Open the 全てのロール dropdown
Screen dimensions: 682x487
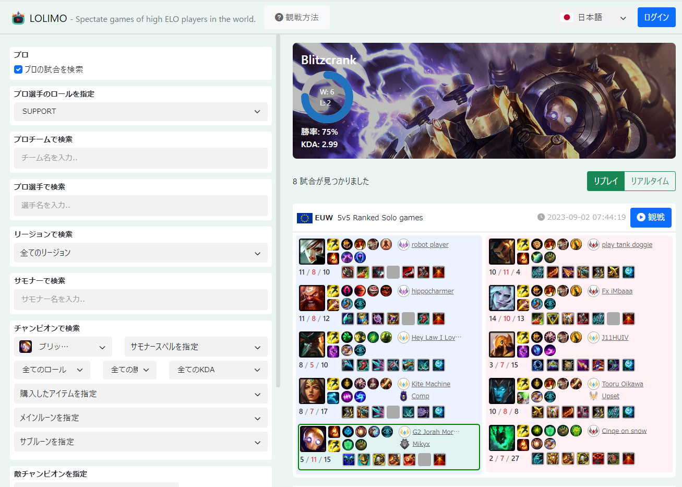[52, 370]
